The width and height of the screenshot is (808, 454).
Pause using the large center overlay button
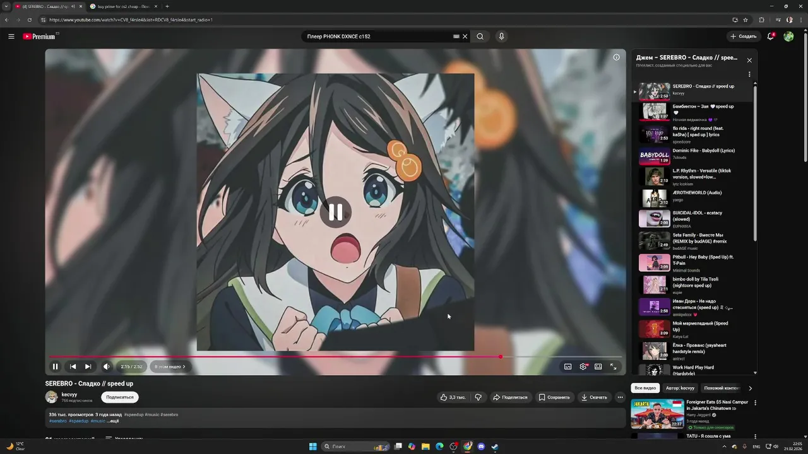(335, 212)
